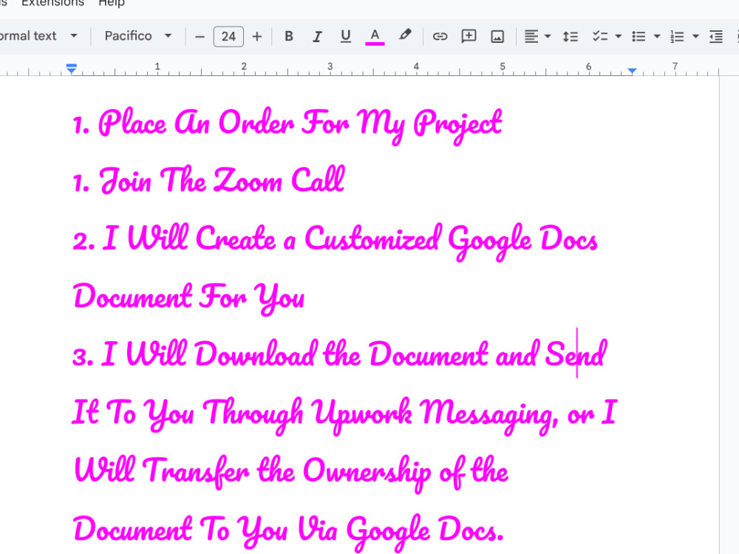Select the left indent marker on ruler
739x554 pixels.
(71, 69)
